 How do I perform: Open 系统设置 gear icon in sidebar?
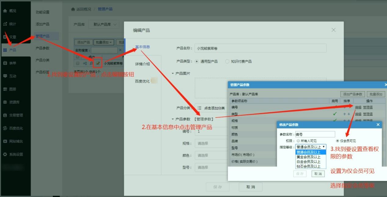(x=5, y=154)
